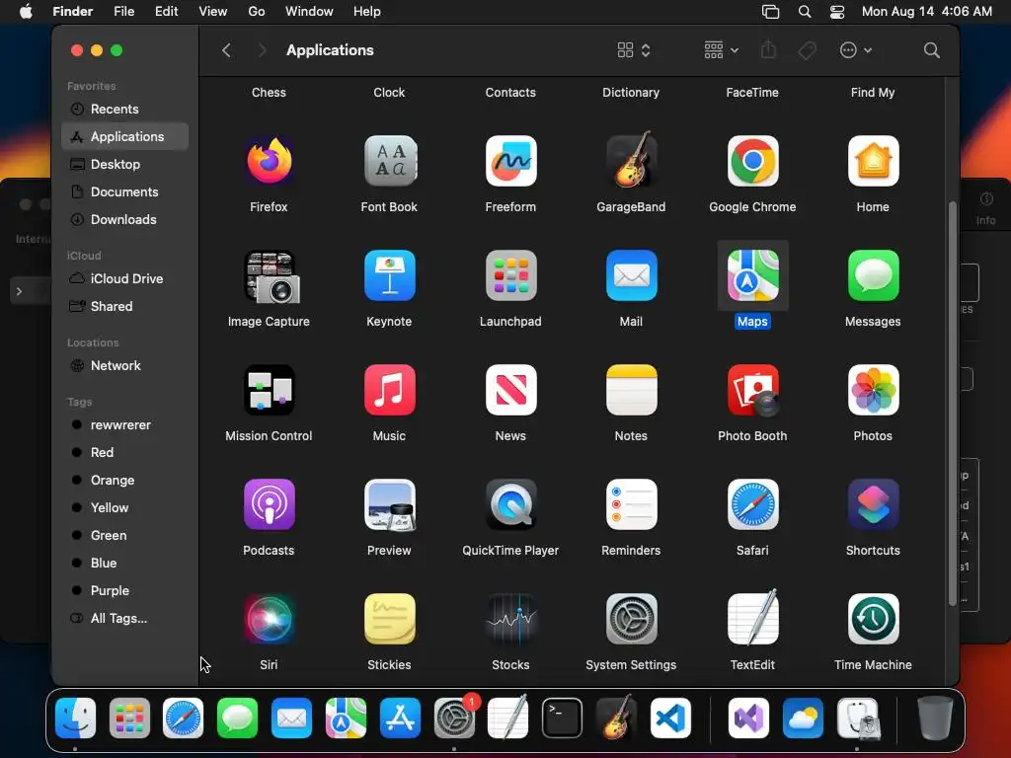
Task: Select the News app icon
Action: point(510,390)
